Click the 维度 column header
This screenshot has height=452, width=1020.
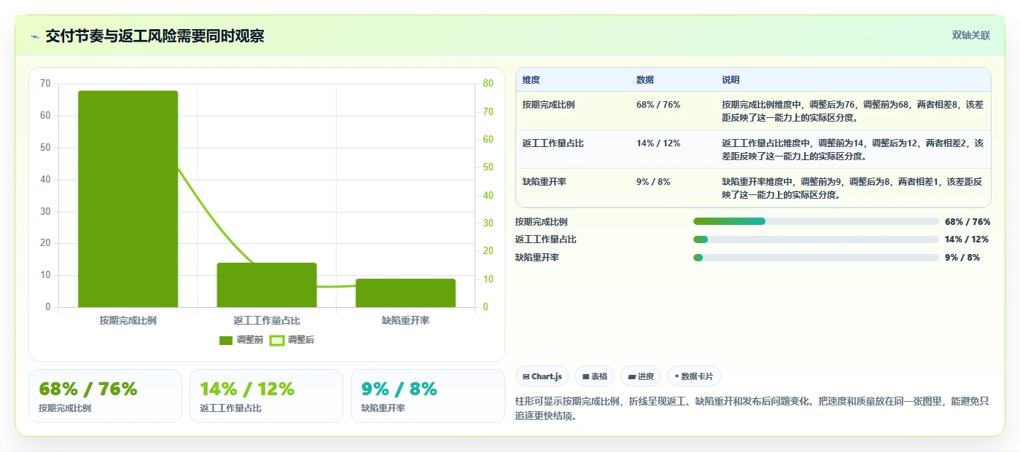tap(531, 79)
